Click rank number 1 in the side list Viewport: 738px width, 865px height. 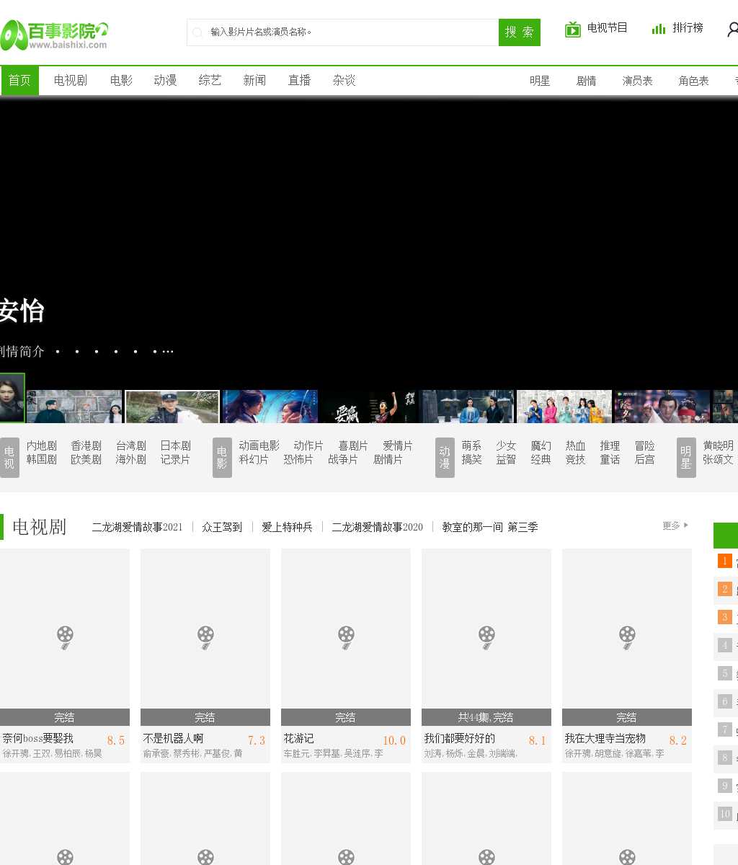[725, 561]
